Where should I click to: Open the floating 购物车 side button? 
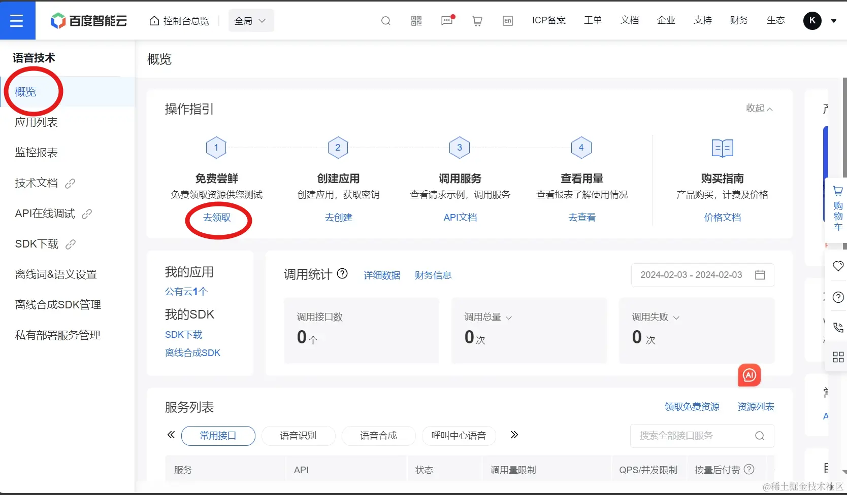[838, 209]
